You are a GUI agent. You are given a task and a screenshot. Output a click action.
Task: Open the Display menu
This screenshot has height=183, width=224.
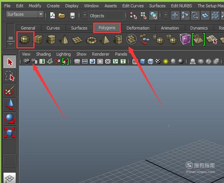72,6
